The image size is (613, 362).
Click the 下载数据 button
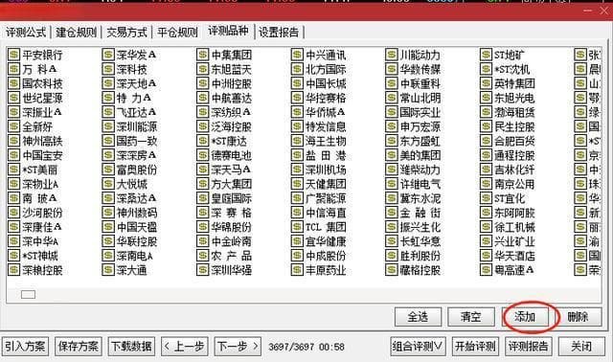click(131, 347)
